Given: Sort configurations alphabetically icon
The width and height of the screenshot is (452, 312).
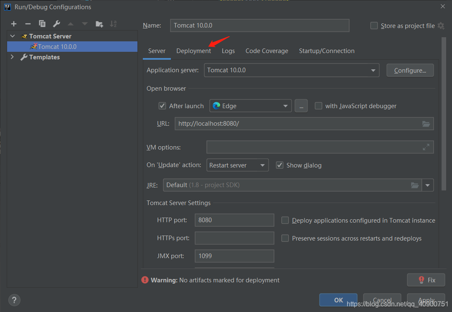Looking at the screenshot, I should point(113,24).
